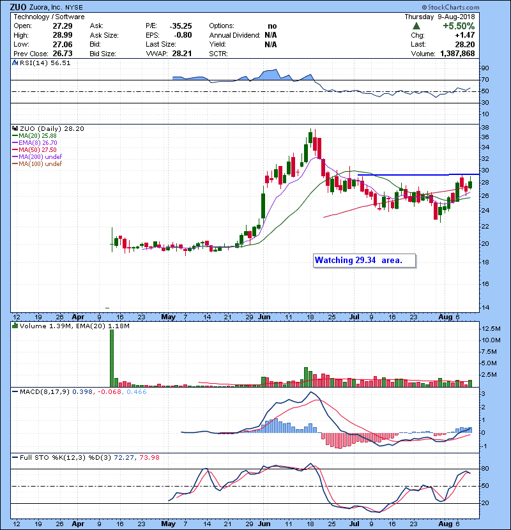
Task: Click the High value 28.99
Action: [63, 35]
